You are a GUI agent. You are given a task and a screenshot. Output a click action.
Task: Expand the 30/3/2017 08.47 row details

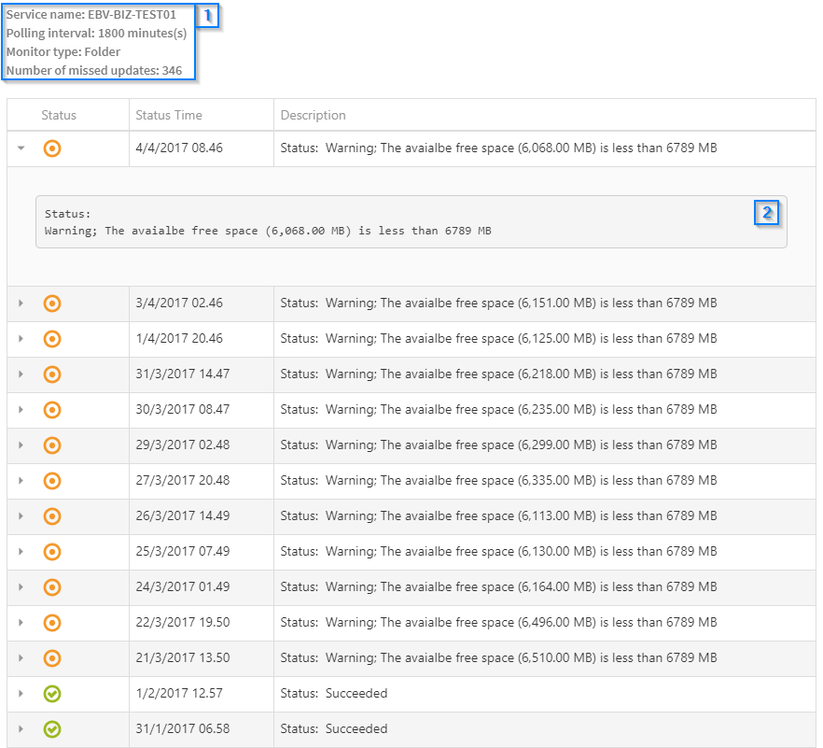click(21, 410)
